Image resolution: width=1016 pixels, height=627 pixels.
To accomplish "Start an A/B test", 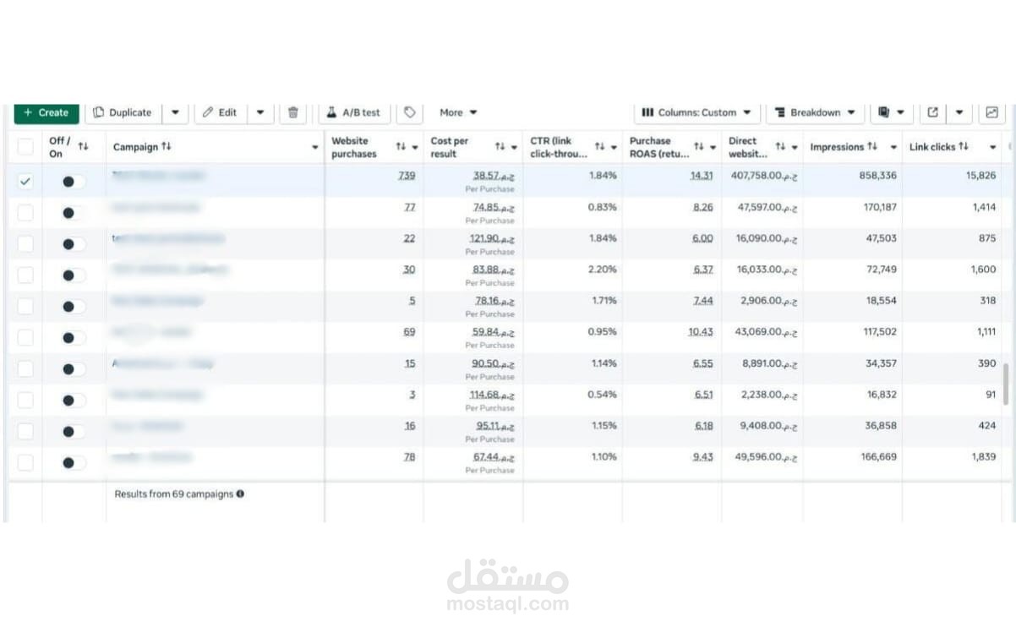I will point(353,112).
